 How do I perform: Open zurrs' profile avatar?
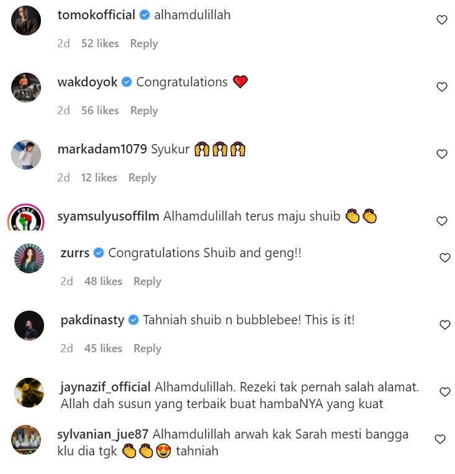[29, 258]
